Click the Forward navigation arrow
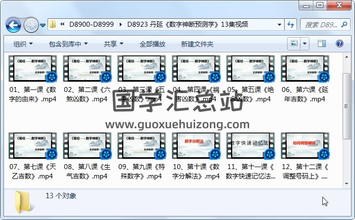Viewport: 355px width, 220px height. [31, 25]
